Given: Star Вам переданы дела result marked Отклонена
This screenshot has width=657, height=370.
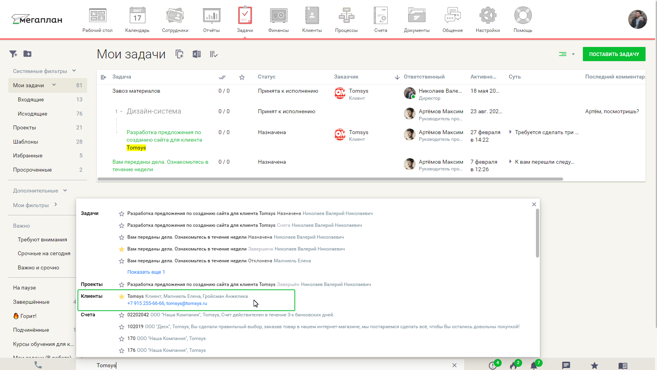Looking at the screenshot, I should [121, 261].
